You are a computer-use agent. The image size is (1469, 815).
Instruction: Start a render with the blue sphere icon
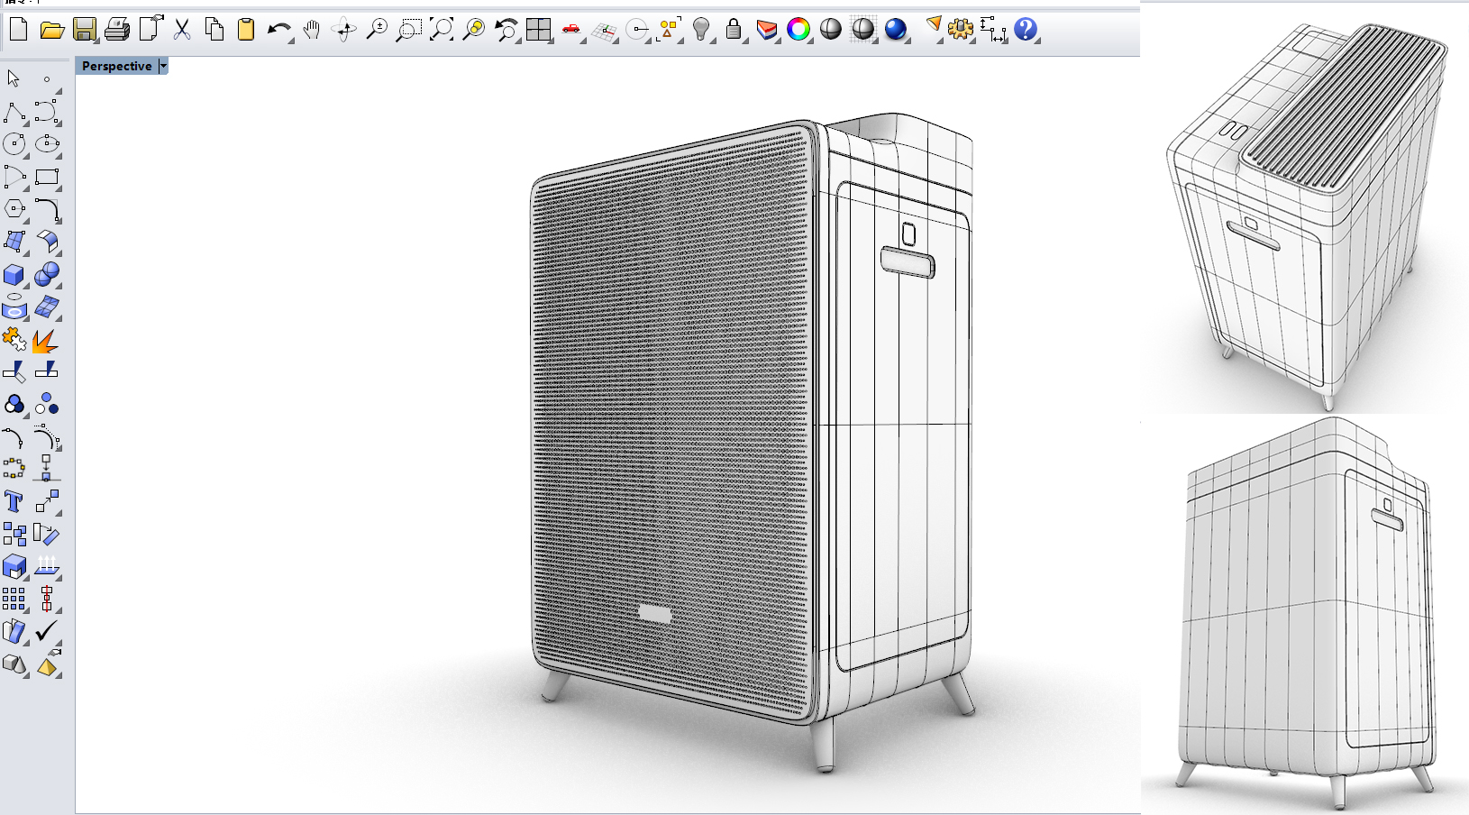click(x=893, y=29)
